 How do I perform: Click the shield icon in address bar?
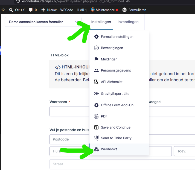tap(18, 1)
